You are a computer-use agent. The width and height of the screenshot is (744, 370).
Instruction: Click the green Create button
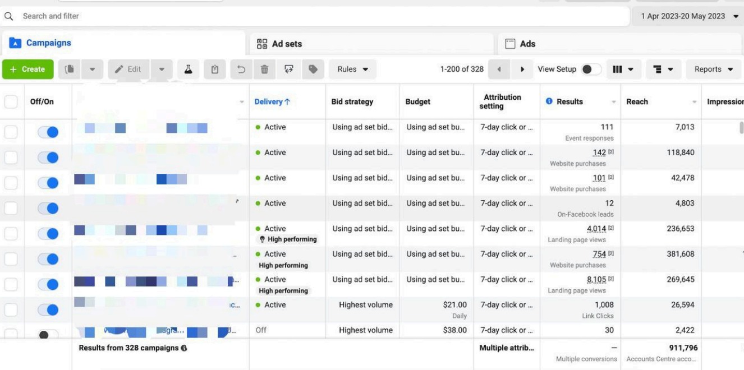(x=28, y=70)
